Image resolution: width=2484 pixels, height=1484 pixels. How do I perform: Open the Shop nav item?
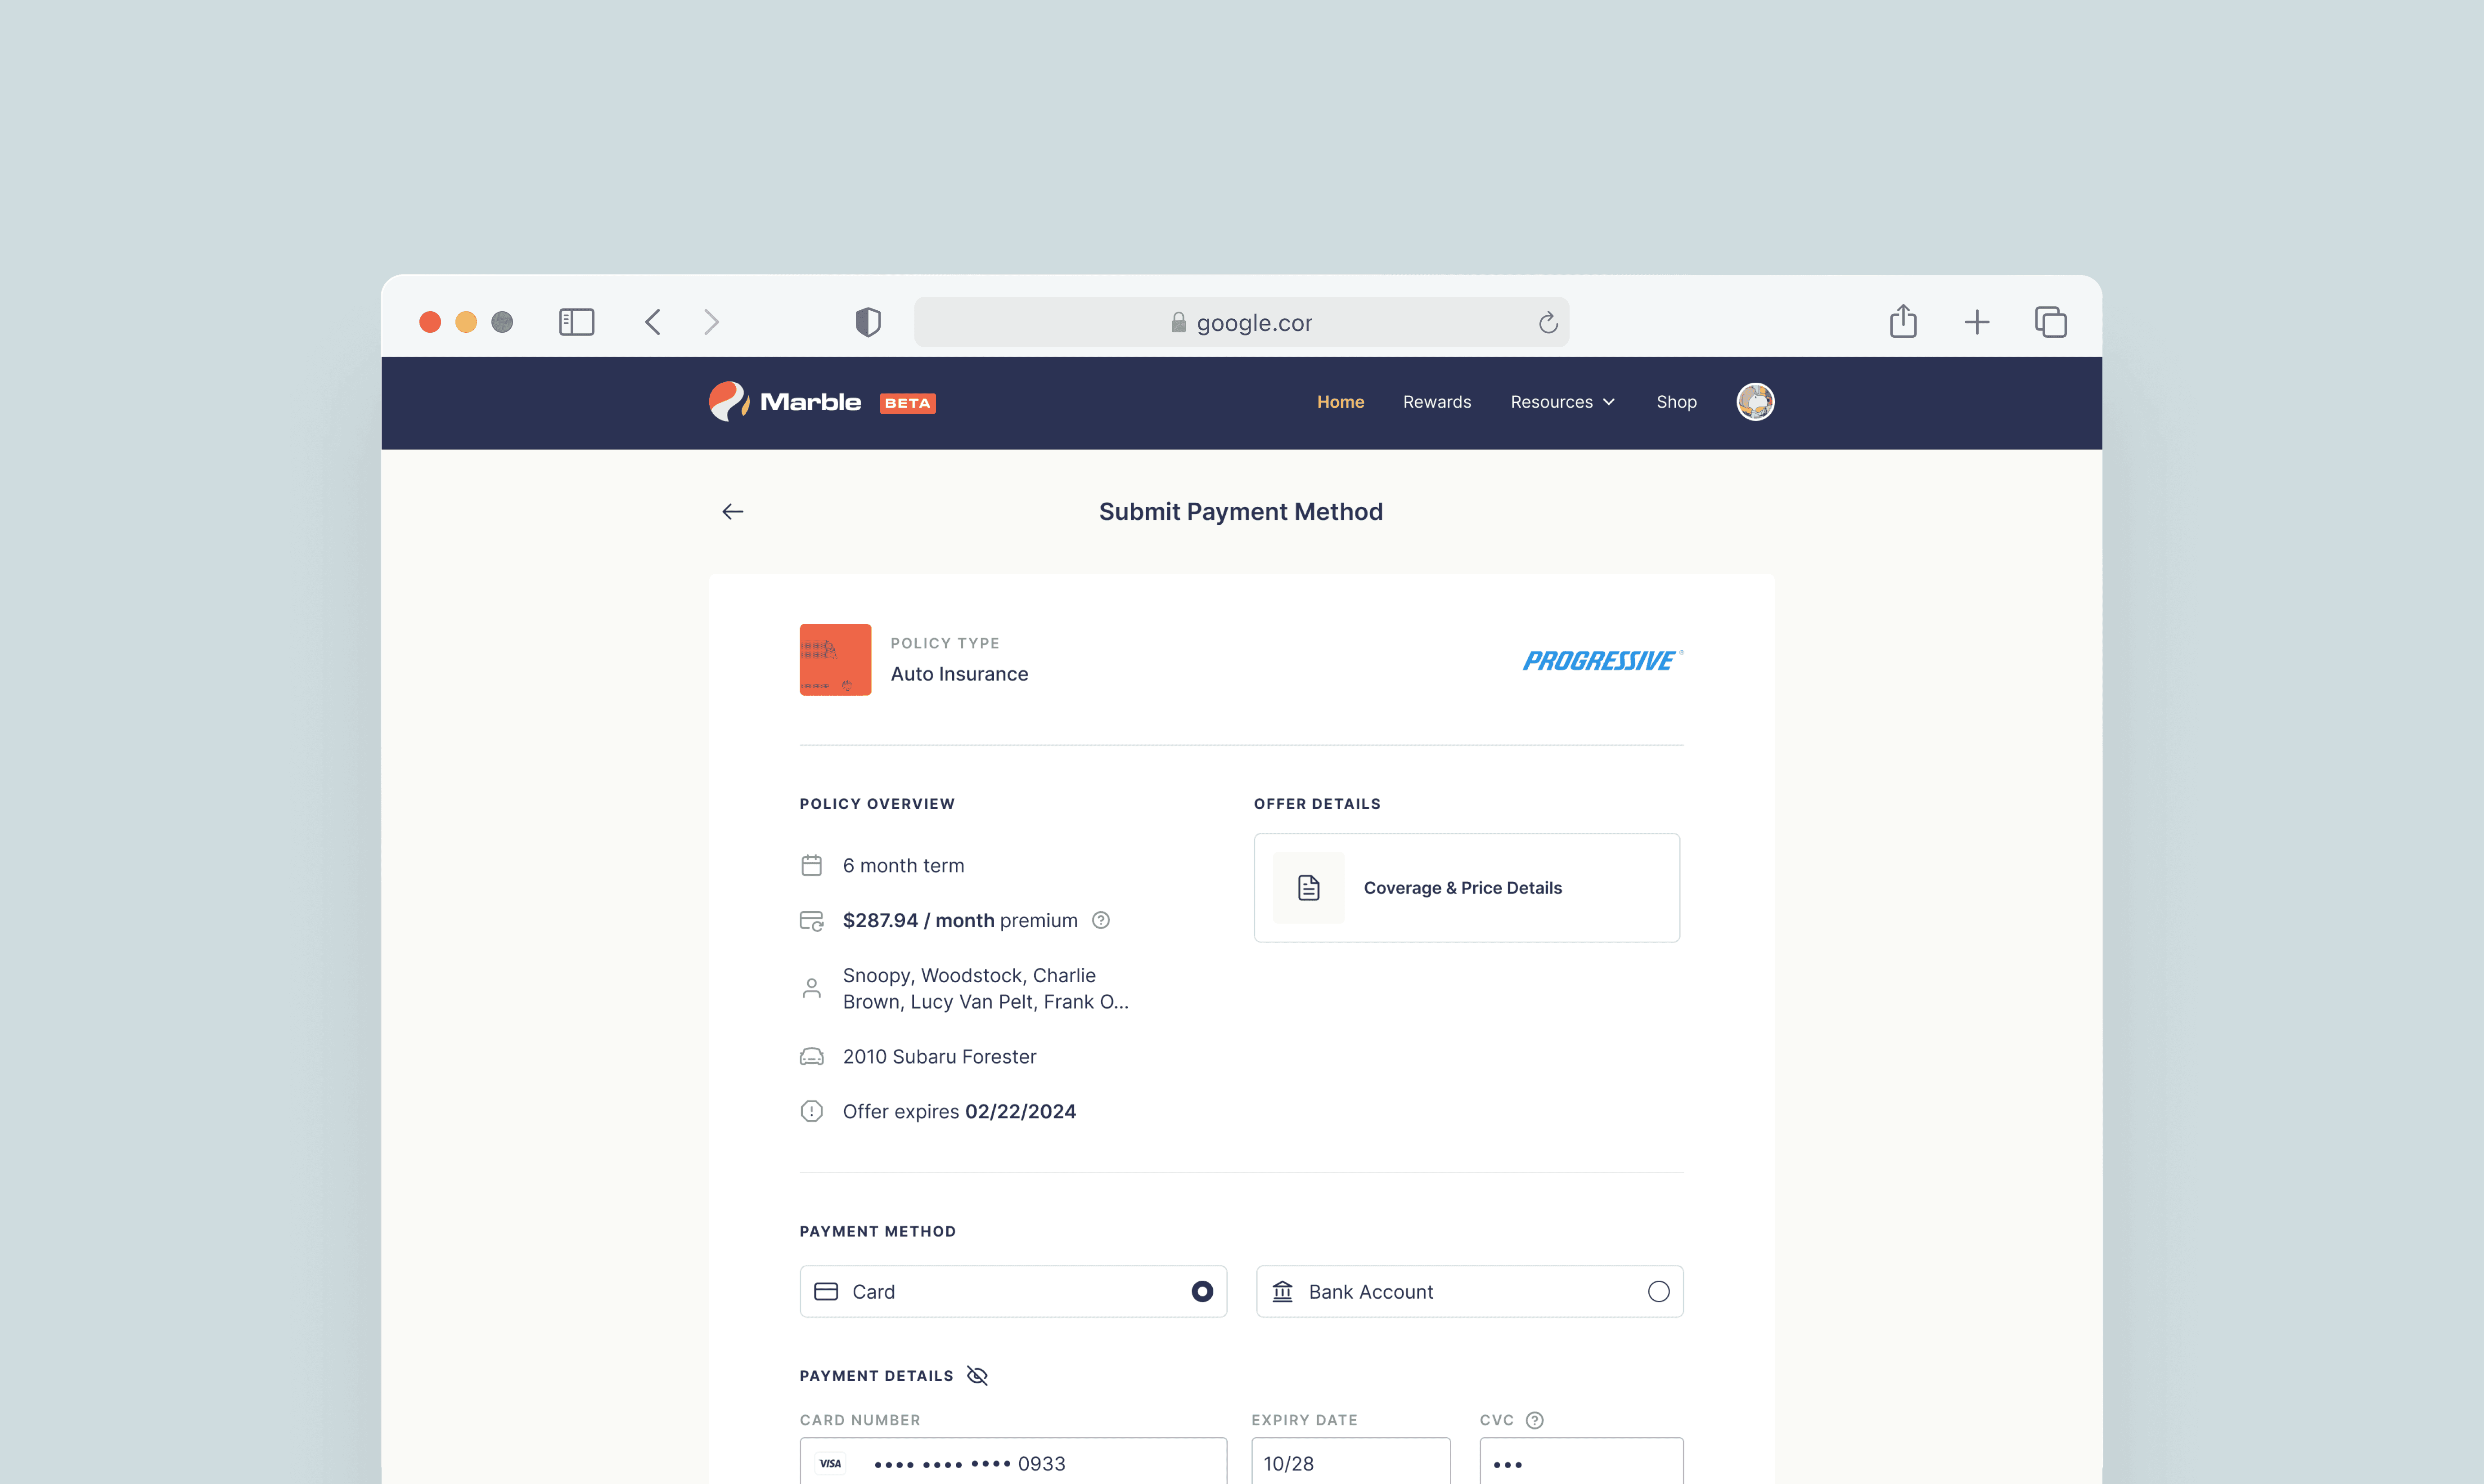coord(1677,402)
